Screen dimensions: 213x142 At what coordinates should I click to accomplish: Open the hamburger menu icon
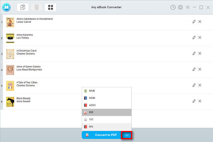[x=188, y=7]
